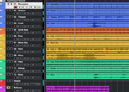Viewport: 129px width, 92px height.
Task: Click the Input/Output Channels folder header
Action: 16,1
